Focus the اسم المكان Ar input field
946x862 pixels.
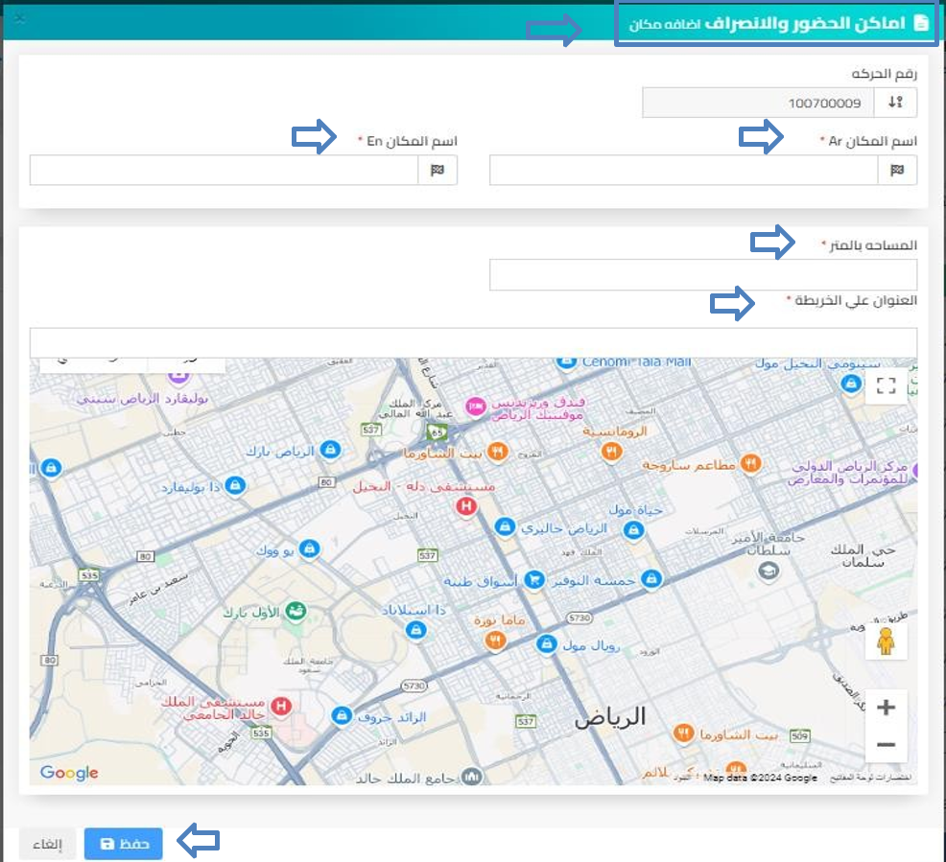pyautogui.click(x=683, y=171)
